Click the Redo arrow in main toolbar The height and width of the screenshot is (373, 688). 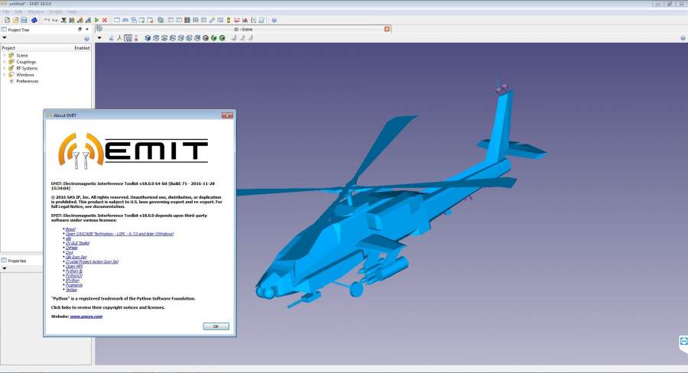click(55, 20)
